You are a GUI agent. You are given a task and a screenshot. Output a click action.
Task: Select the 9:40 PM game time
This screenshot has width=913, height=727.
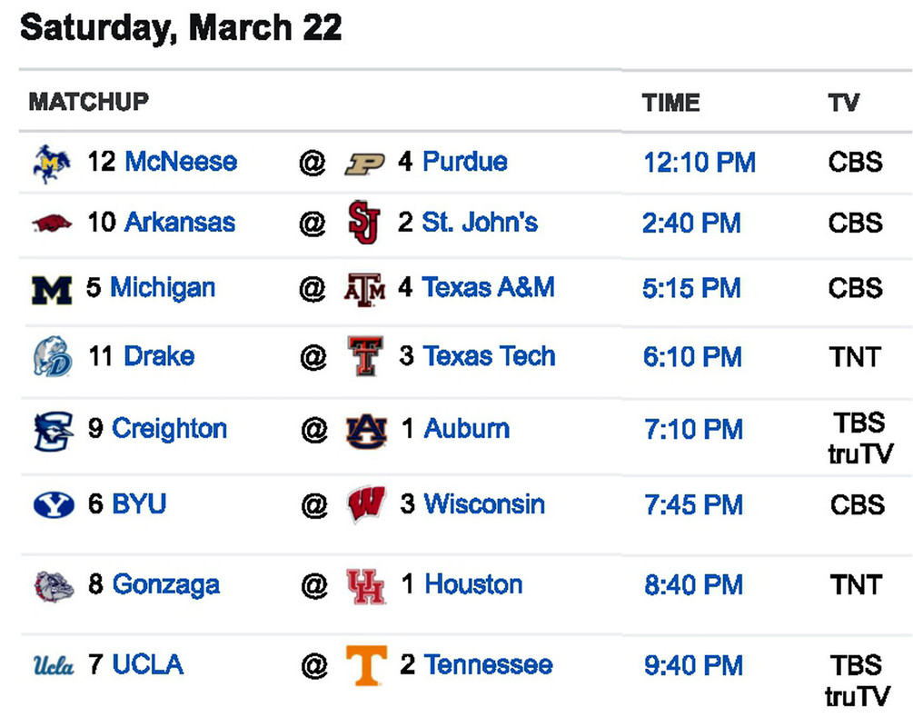(694, 665)
